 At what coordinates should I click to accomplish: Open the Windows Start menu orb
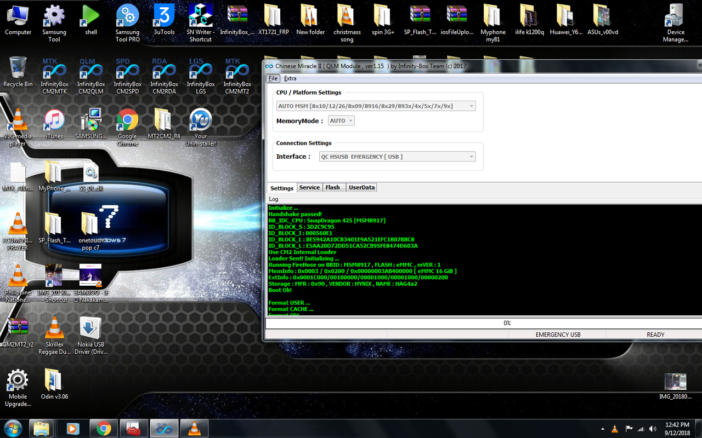pyautogui.click(x=12, y=428)
